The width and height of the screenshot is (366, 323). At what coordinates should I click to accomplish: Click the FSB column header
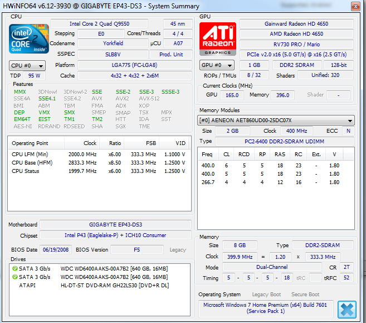141,143
